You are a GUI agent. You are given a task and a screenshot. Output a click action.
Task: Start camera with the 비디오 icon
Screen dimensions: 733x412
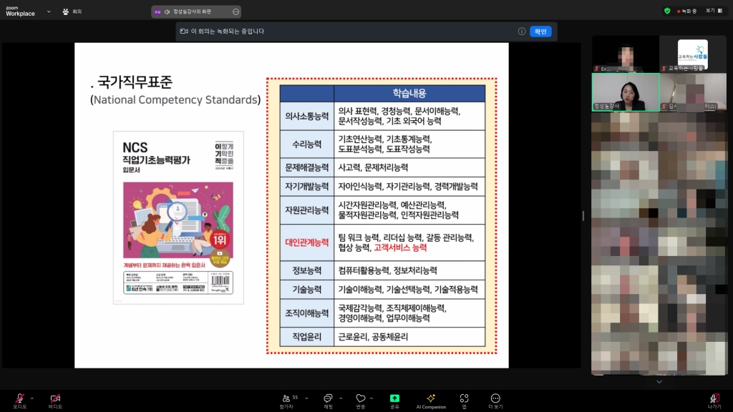click(55, 398)
